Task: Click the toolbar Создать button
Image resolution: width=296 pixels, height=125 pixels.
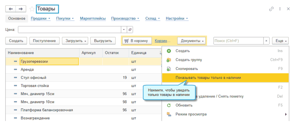Action: [16, 41]
